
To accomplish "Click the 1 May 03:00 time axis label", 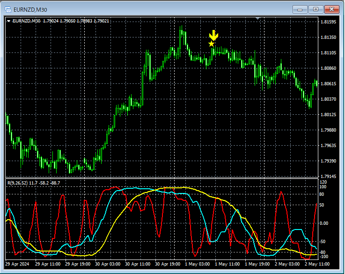I will 197,264.
